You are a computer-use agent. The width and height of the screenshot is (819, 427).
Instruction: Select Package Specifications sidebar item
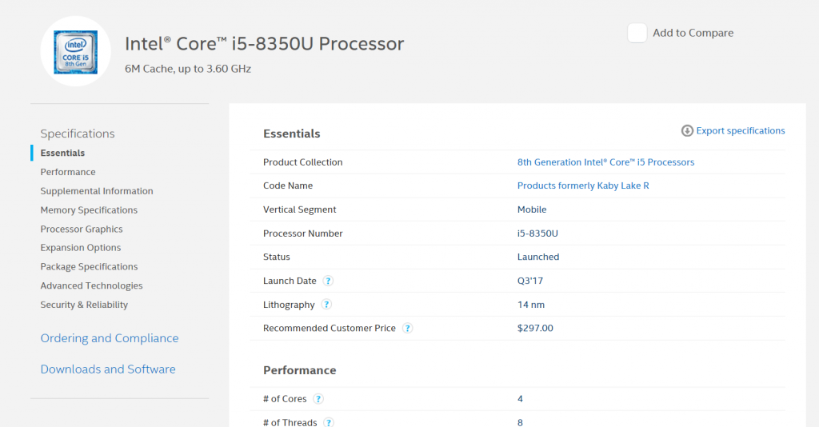89,267
